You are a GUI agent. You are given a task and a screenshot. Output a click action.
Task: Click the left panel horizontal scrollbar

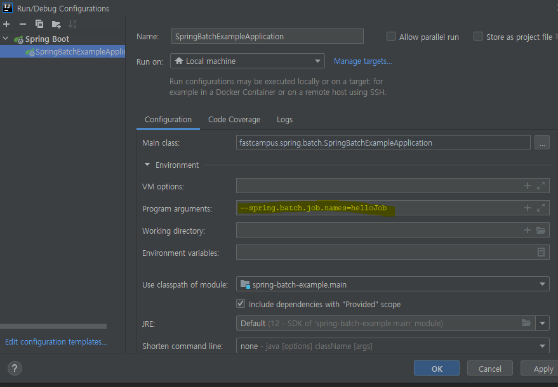point(53,326)
